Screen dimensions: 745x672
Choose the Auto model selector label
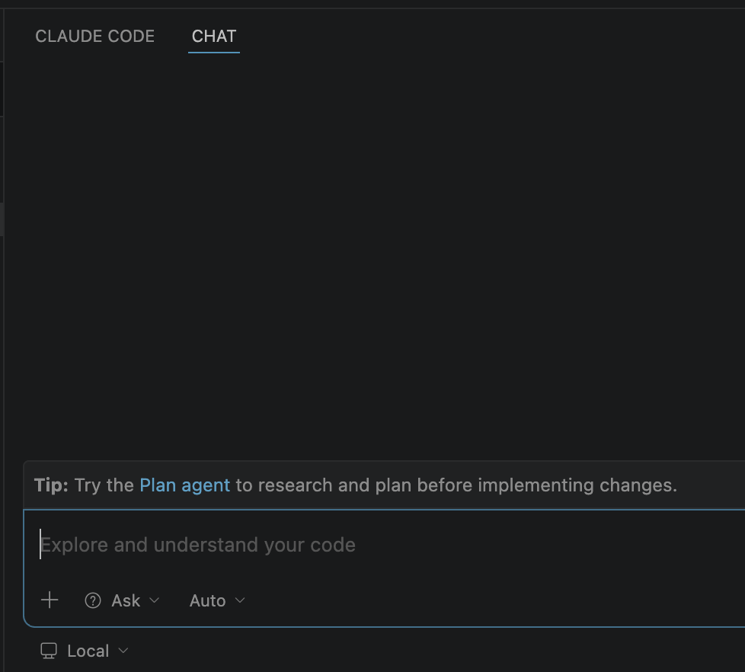click(208, 600)
